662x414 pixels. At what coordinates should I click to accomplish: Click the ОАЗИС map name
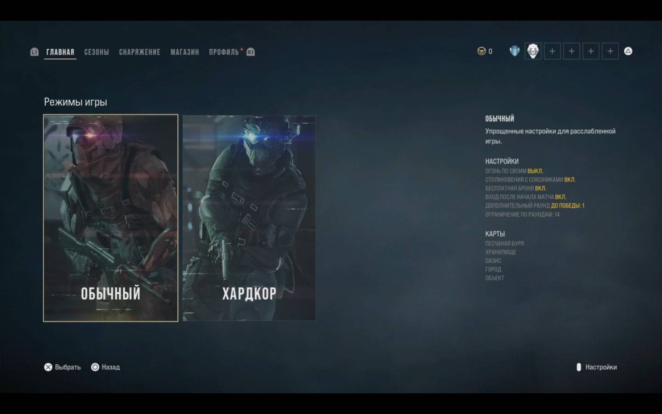coord(493,261)
